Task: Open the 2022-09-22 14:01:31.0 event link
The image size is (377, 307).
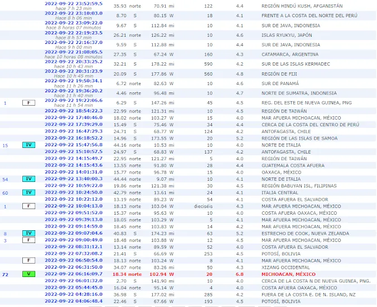Action: coord(74,172)
